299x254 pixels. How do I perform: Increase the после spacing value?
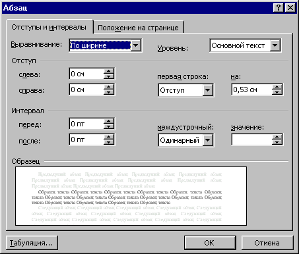109,137
